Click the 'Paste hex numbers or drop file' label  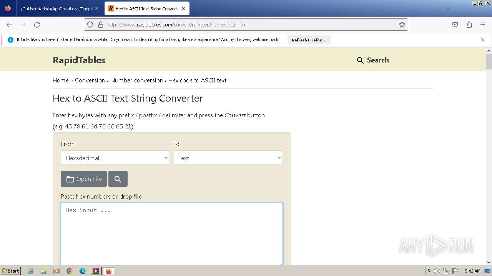click(x=101, y=196)
